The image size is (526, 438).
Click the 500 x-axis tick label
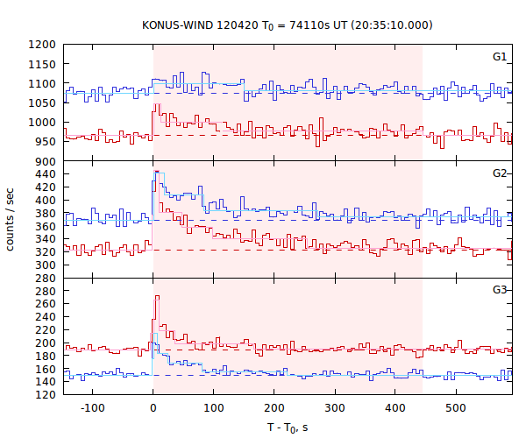[x=456, y=408]
